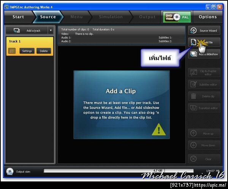Click the Delete clip button
The image size is (228, 189).
point(204,96)
